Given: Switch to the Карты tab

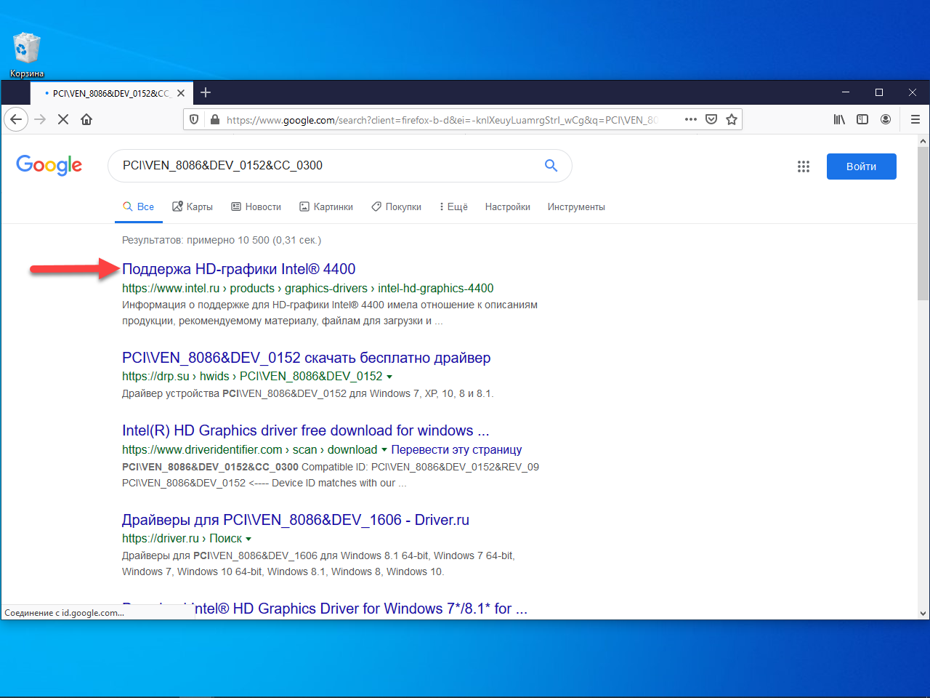Looking at the screenshot, I should click(x=192, y=206).
